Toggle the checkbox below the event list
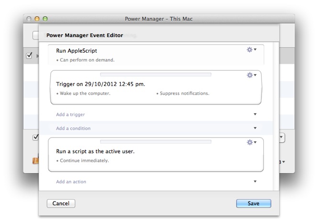The height and width of the screenshot is (220, 318). [35, 138]
